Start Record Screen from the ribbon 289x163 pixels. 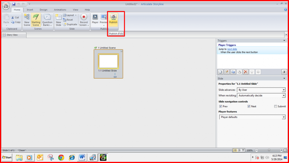tap(84, 20)
